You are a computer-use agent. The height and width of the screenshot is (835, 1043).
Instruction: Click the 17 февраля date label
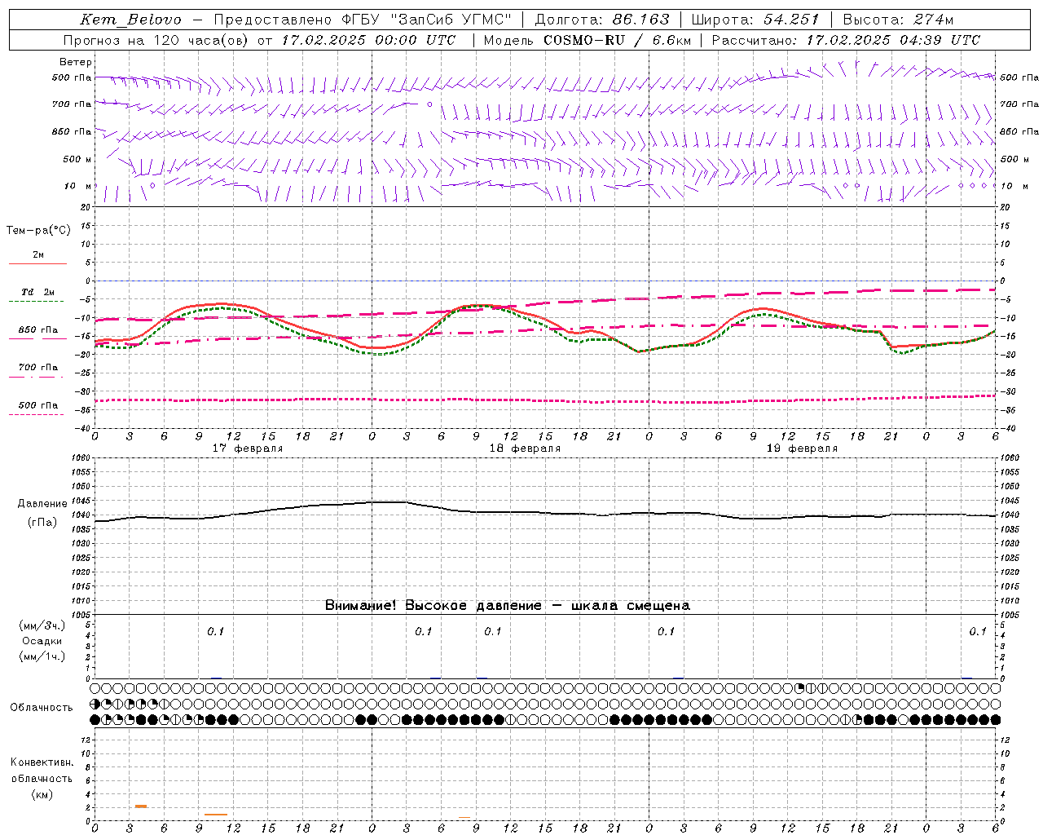pyautogui.click(x=248, y=448)
